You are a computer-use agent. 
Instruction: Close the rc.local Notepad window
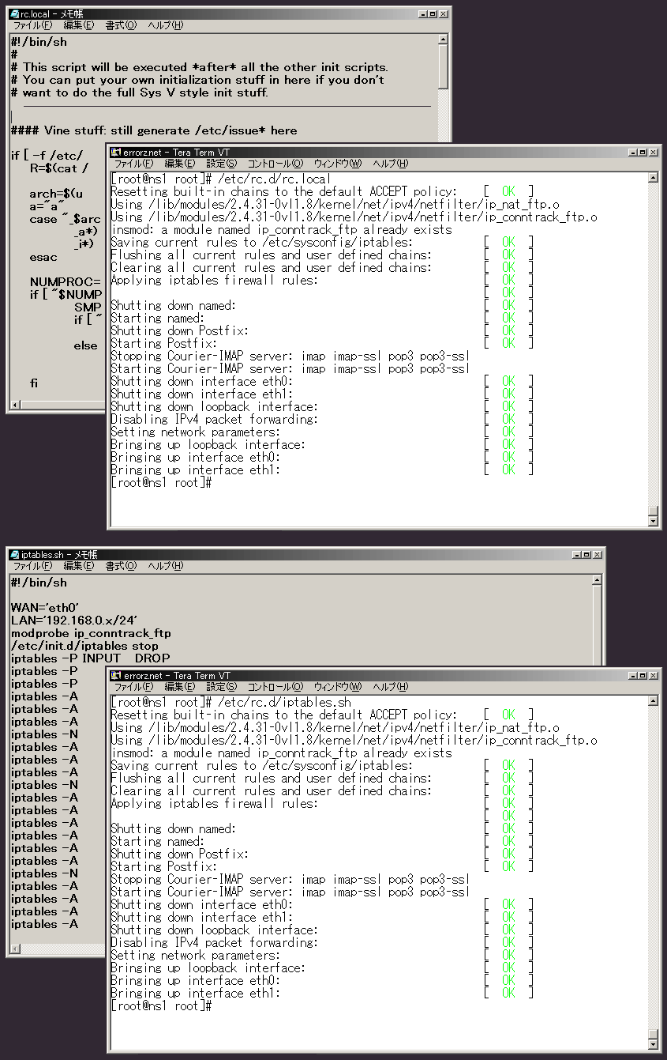point(444,13)
